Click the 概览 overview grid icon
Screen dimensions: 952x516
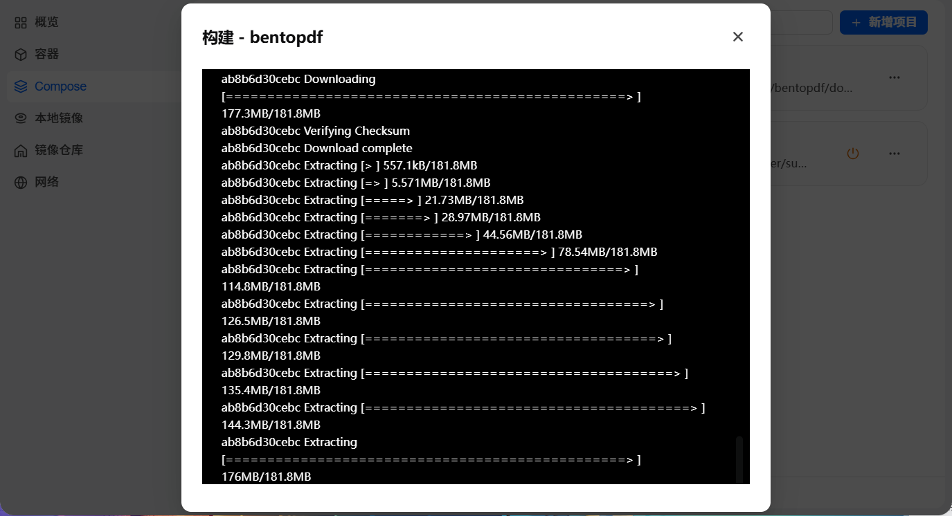coord(21,23)
